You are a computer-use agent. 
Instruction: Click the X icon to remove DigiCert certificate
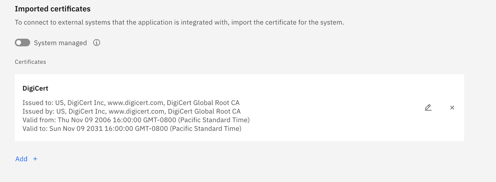(x=452, y=108)
